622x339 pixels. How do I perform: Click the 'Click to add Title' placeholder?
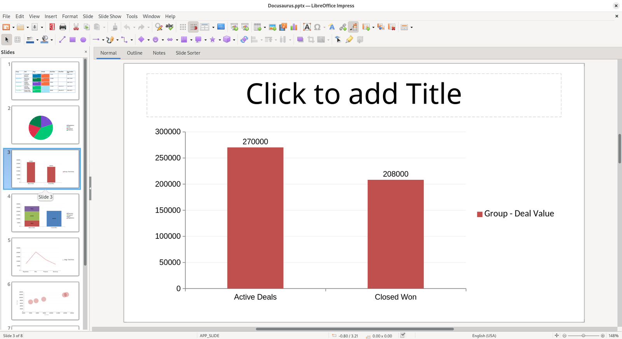pyautogui.click(x=354, y=95)
